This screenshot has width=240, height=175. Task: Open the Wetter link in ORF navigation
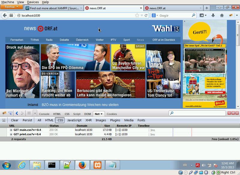tap(100, 40)
